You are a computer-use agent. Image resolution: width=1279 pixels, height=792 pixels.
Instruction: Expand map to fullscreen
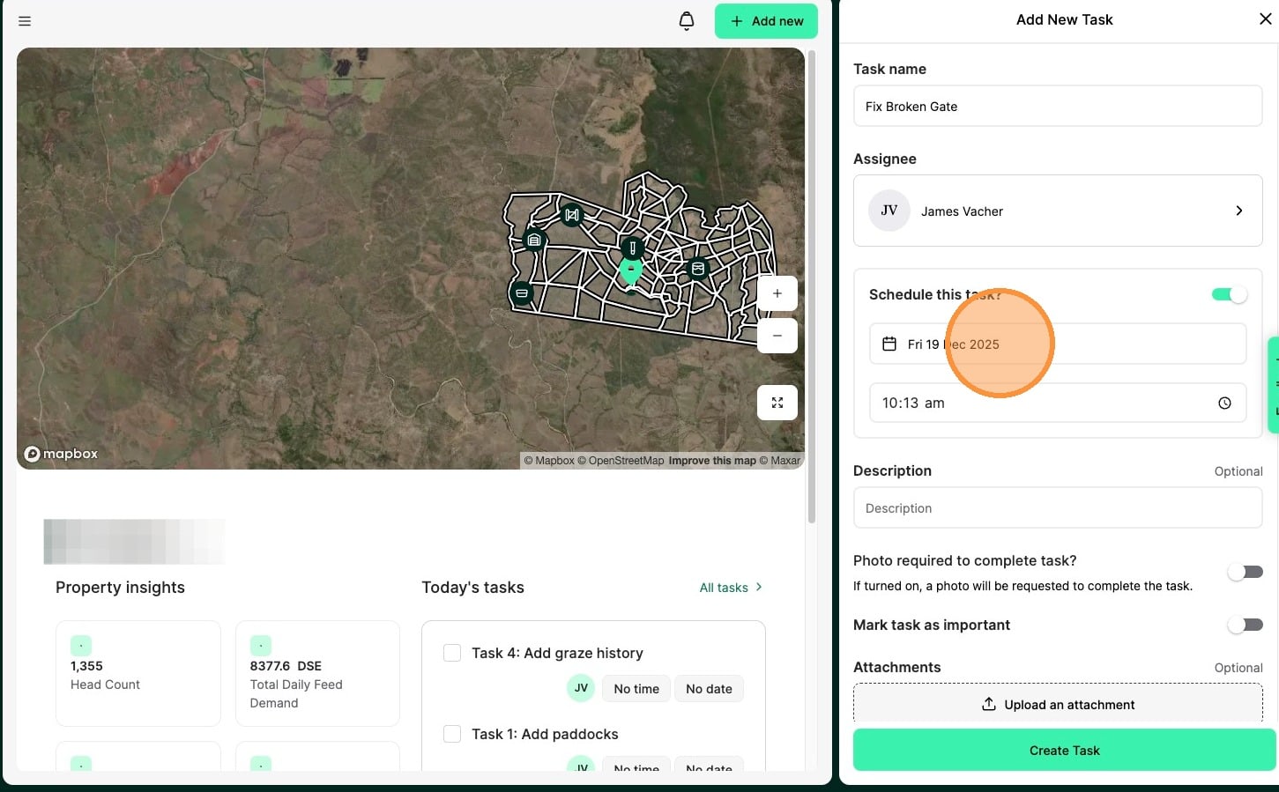pos(777,403)
